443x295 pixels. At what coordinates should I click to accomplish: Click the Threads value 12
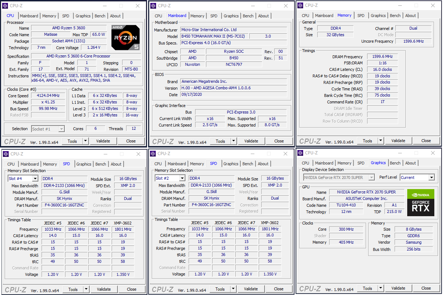click(x=134, y=129)
